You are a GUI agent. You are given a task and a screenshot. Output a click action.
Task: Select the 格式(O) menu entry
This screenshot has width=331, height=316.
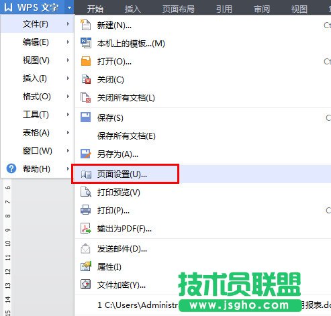coord(37,96)
